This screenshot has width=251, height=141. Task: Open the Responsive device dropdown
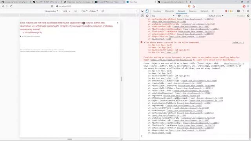[51, 11]
